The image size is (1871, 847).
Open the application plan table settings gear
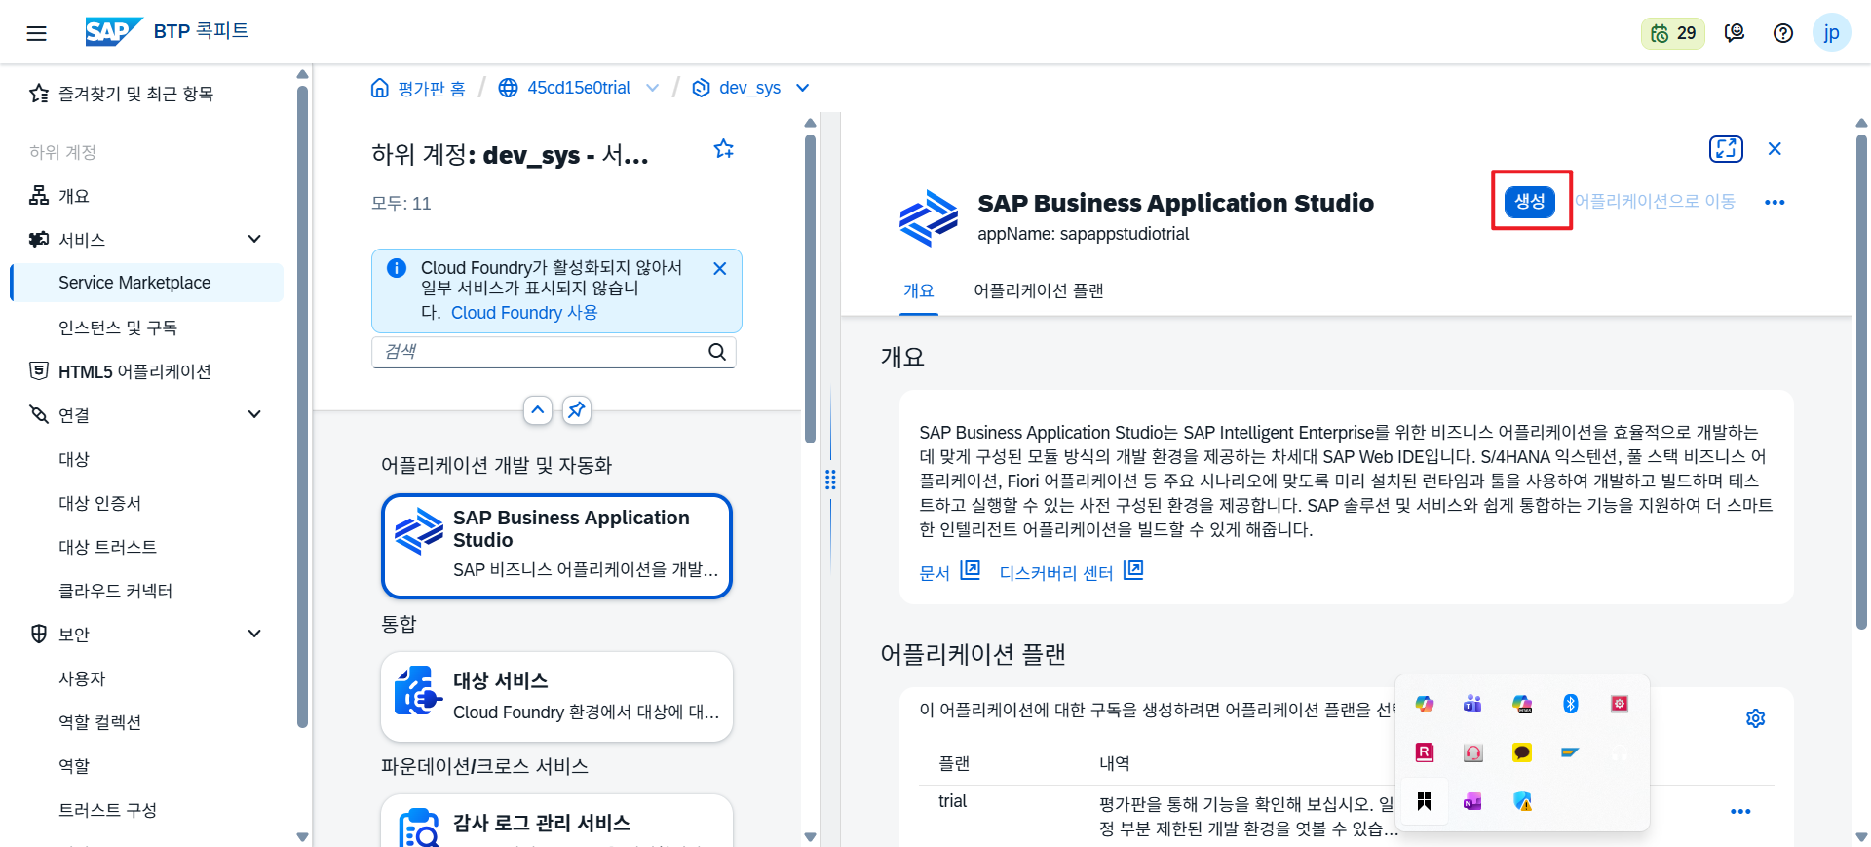pos(1755,718)
